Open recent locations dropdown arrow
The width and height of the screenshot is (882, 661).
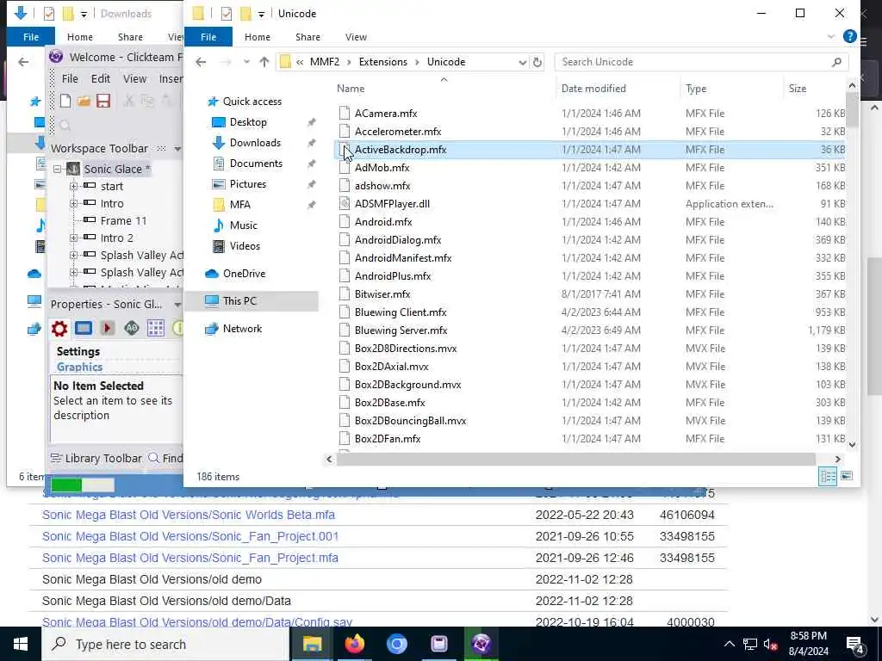click(246, 62)
